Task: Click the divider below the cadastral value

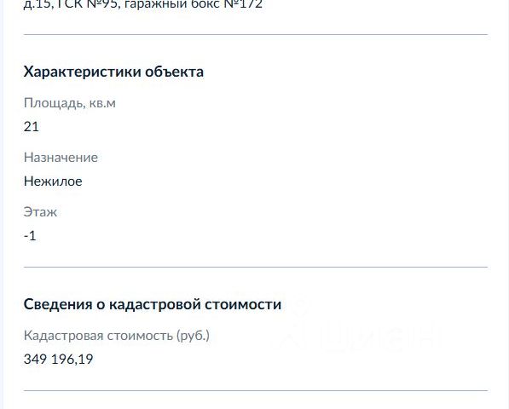Action: tap(256, 390)
